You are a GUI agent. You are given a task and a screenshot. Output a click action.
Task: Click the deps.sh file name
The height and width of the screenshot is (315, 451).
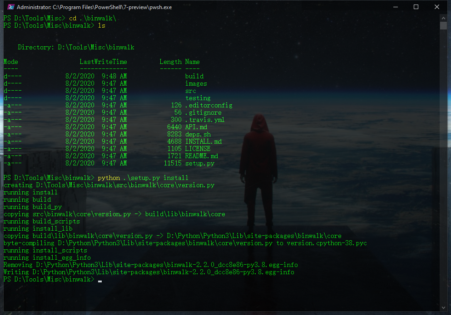click(197, 134)
